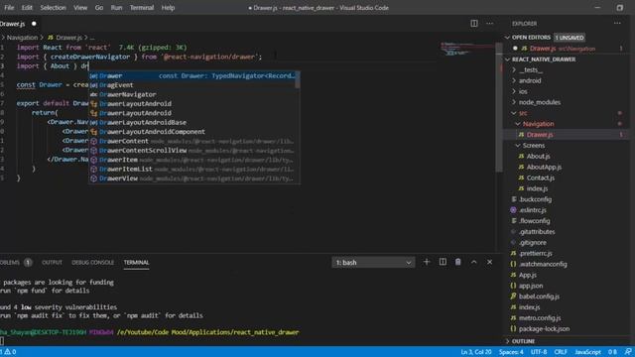This screenshot has width=635, height=357.
Task: Click the CRLF line ending status item
Action: point(561,352)
